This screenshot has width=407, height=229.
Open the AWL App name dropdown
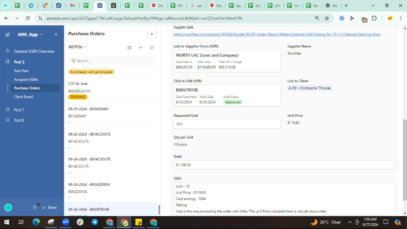(x=30, y=34)
